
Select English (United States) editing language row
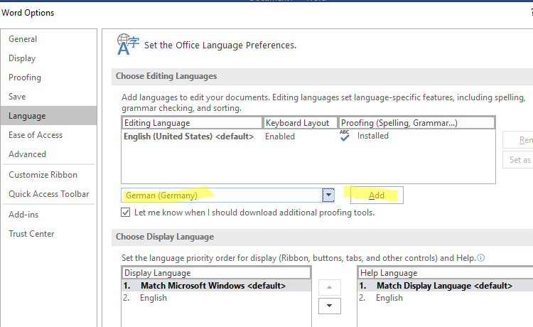(x=188, y=136)
